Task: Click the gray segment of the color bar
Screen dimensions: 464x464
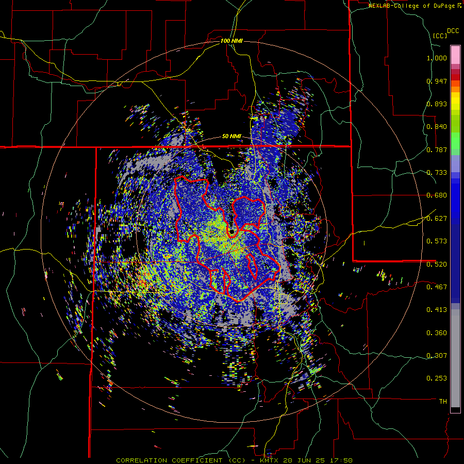Action: [455, 358]
